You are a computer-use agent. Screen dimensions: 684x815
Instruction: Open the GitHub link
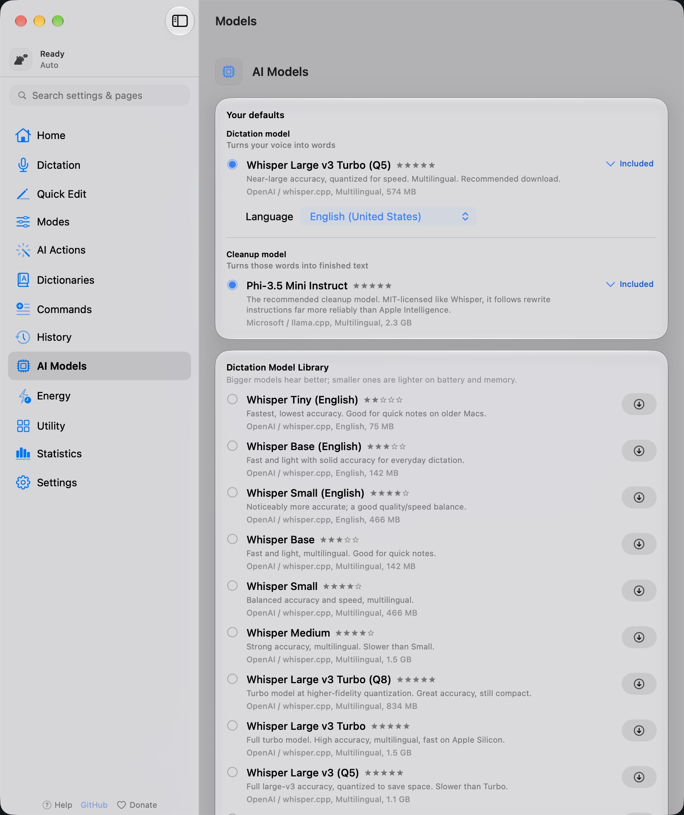click(x=94, y=805)
